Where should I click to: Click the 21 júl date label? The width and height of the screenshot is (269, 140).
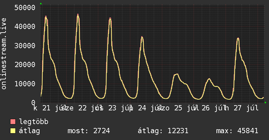coord(53,108)
